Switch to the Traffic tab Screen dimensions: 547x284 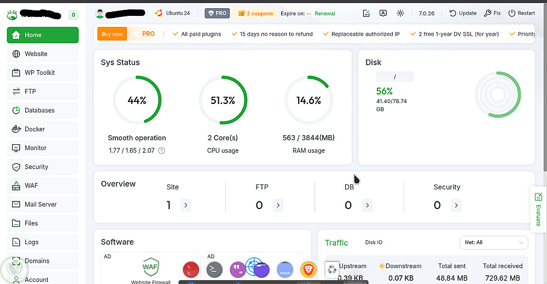click(x=336, y=243)
